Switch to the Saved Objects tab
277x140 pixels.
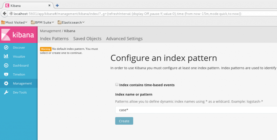click(x=87, y=39)
